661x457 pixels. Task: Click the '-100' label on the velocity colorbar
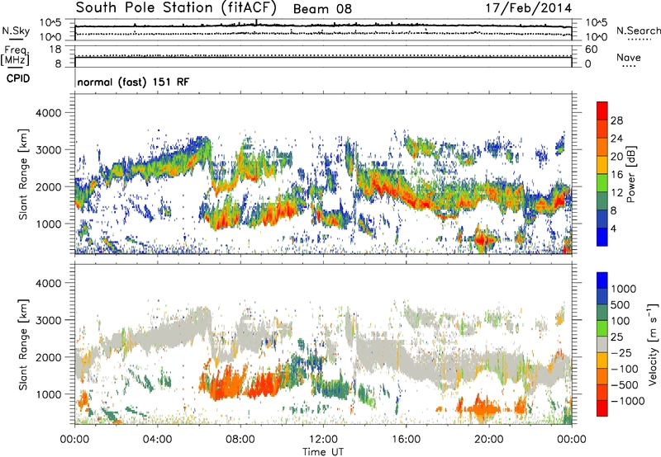pos(625,369)
